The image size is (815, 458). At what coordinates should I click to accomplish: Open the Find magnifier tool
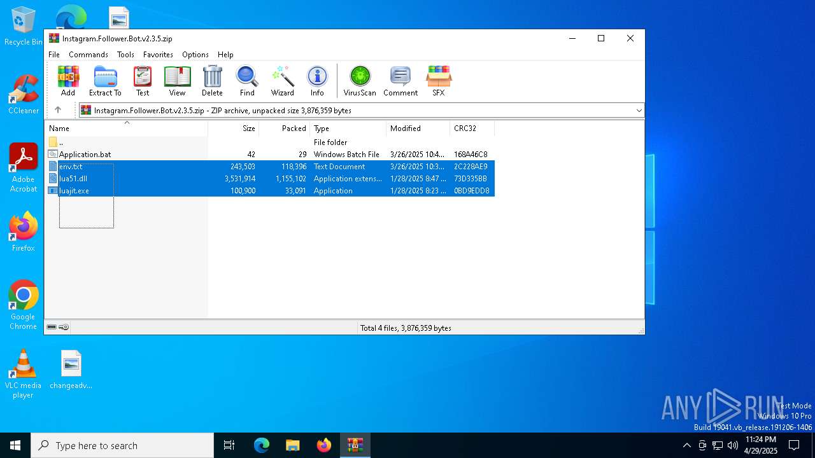tap(247, 81)
